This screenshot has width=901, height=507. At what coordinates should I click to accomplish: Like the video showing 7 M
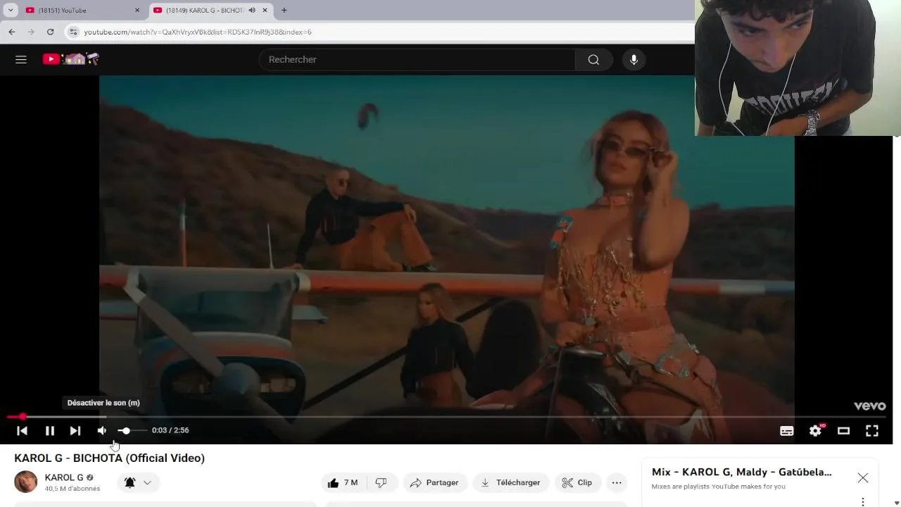[x=343, y=482]
